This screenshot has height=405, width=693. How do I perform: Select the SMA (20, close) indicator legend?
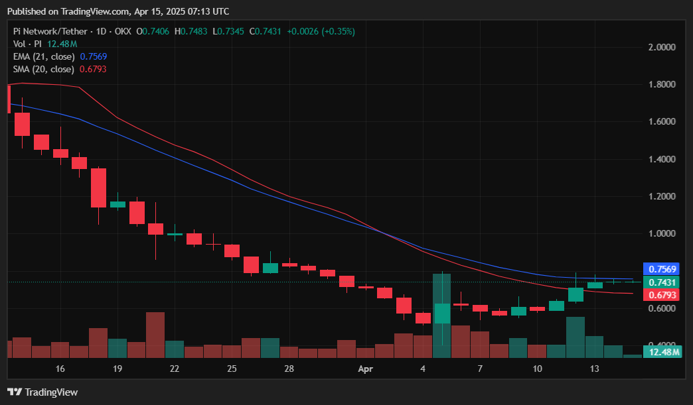tap(44, 69)
